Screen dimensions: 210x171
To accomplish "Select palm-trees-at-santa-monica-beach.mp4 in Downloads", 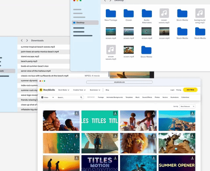I will click(x=44, y=52).
